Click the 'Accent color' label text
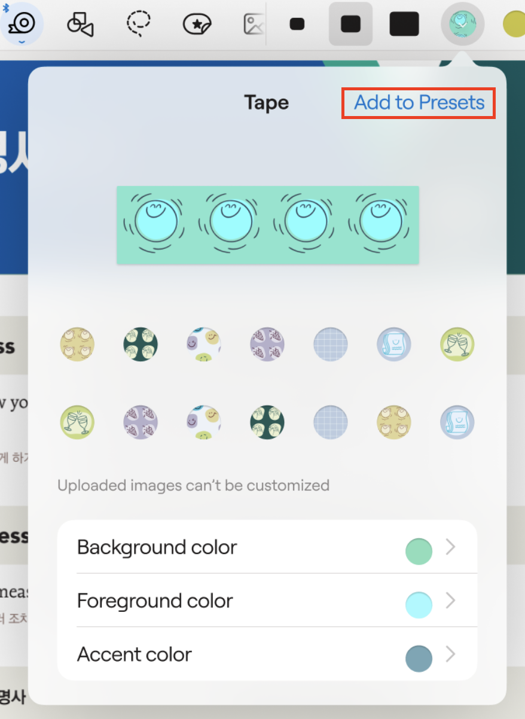The width and height of the screenshot is (525, 719). 135,654
